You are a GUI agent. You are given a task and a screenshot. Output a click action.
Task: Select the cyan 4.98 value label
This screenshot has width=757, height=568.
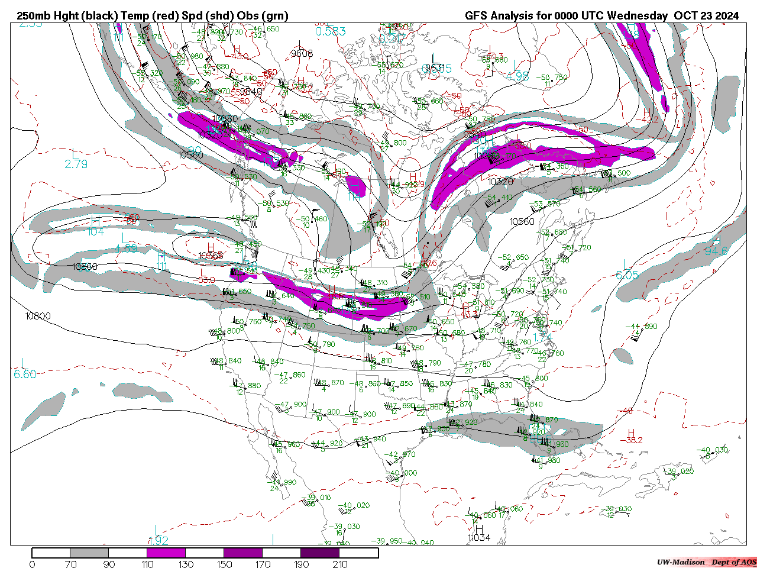517,76
